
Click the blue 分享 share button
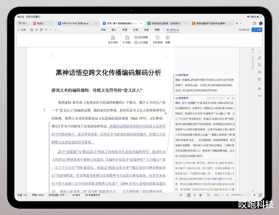pyautogui.click(x=257, y=30)
